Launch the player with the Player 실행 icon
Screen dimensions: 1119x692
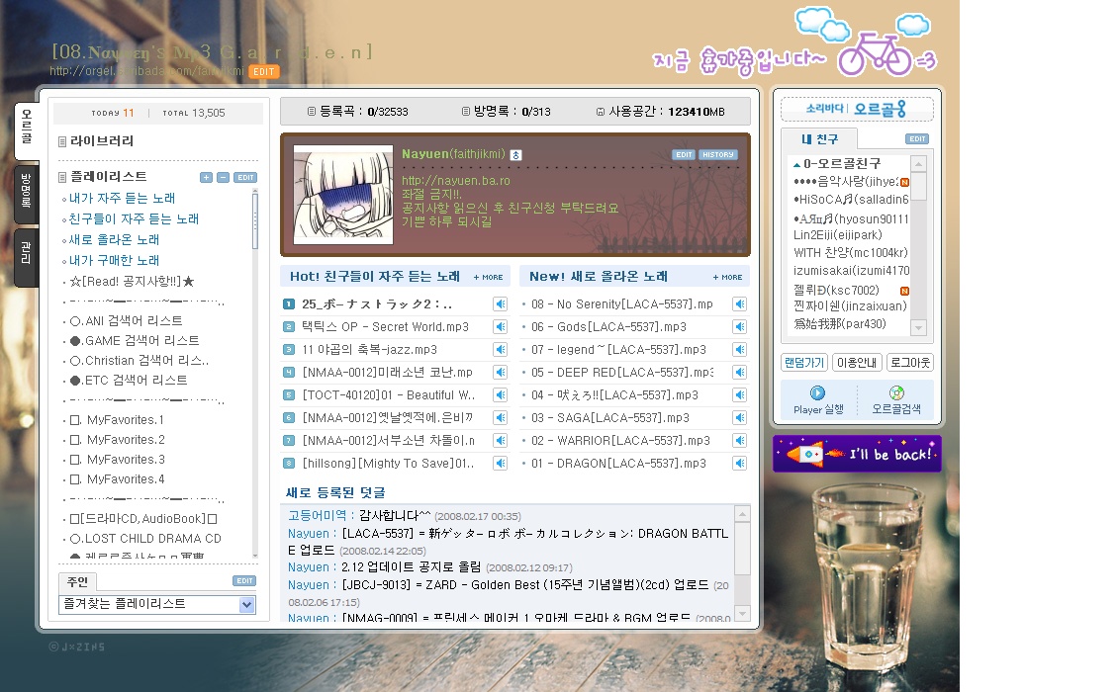click(818, 393)
